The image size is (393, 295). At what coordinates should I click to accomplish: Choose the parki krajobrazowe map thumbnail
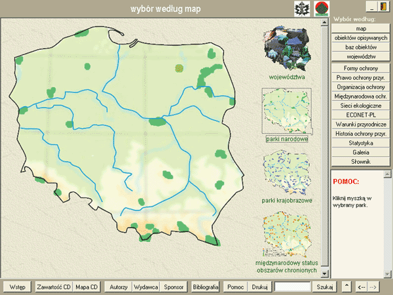coord(286,172)
